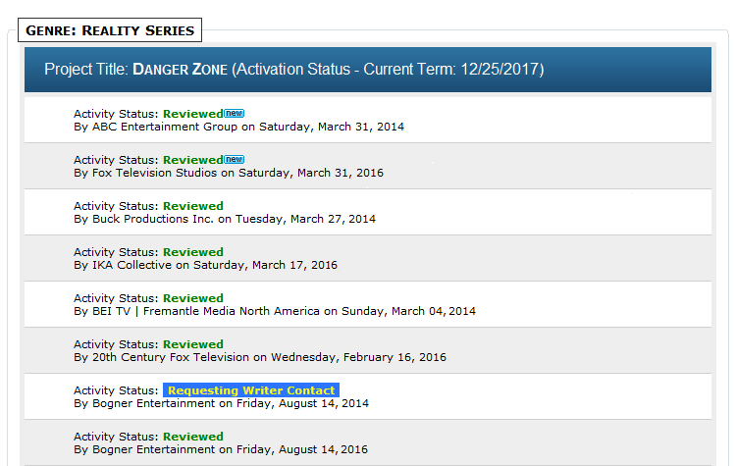Click the new badge on Fox Television Studios row
Viewport: 736px width, 466px height.
[235, 159]
